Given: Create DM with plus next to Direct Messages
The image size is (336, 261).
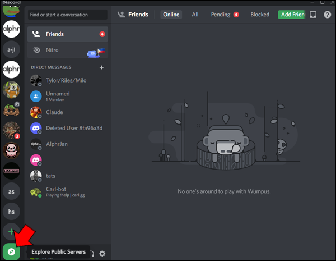Looking at the screenshot, I should pos(101,67).
